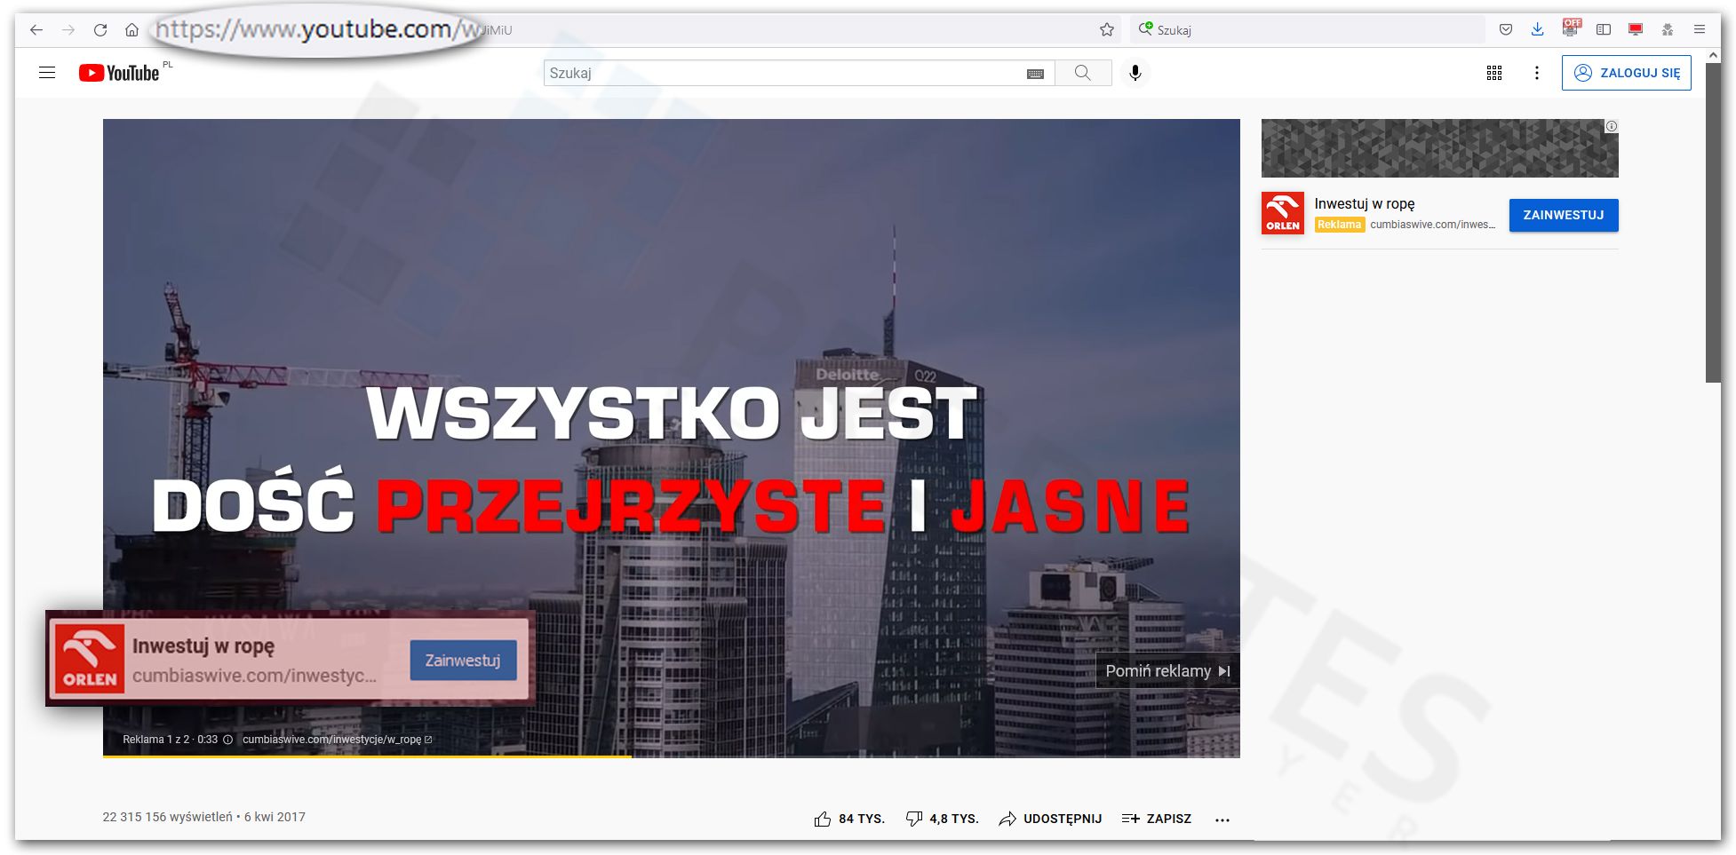Run the search with the magnifier icon

[1082, 73]
